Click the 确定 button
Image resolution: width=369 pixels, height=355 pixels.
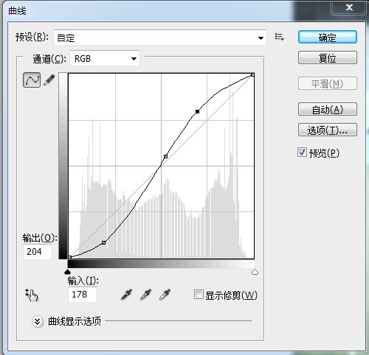328,38
